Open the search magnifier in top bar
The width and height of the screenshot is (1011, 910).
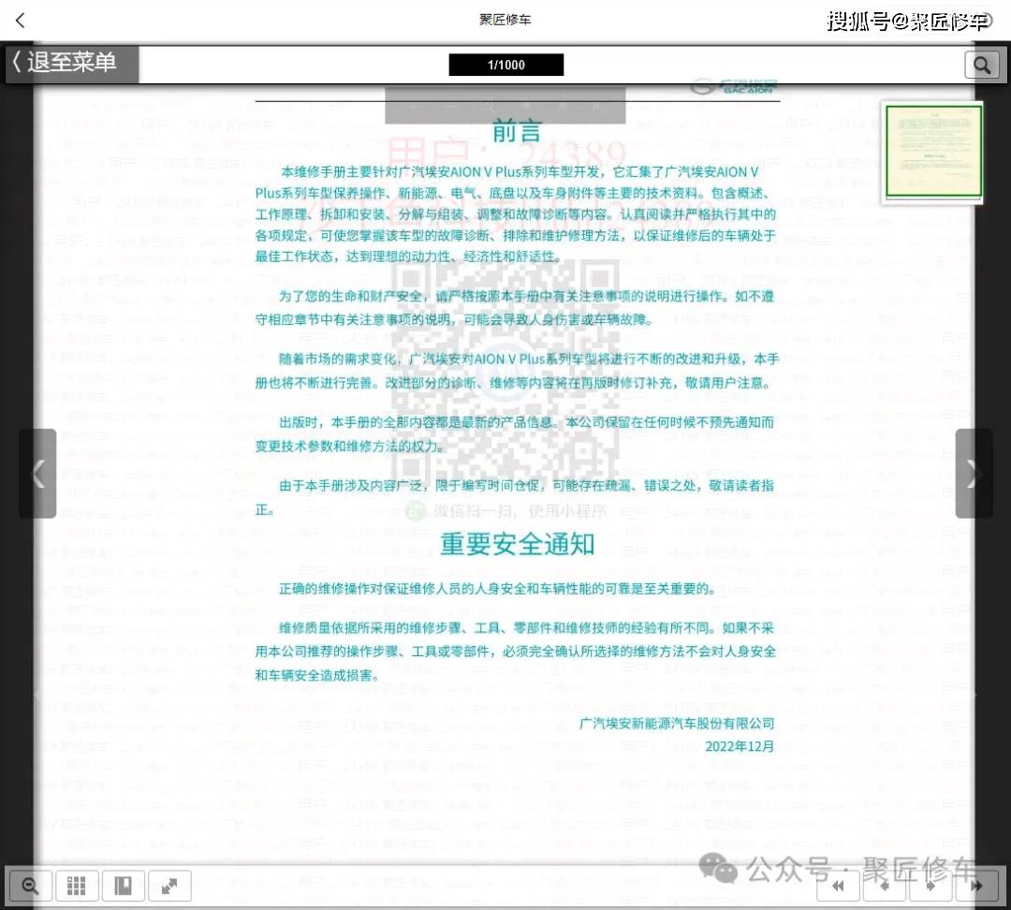(x=982, y=65)
